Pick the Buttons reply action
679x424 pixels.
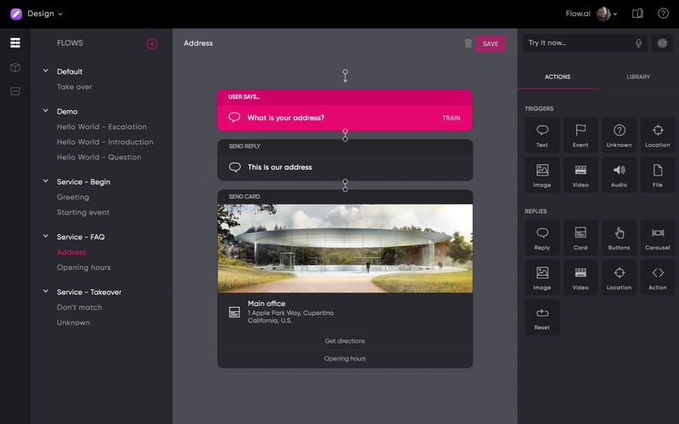click(619, 237)
